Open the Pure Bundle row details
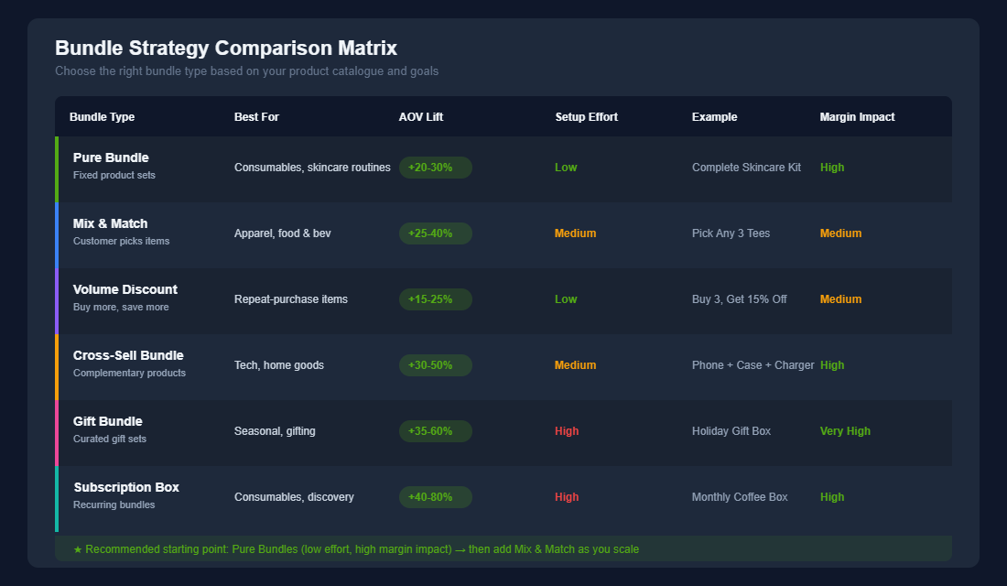The height and width of the screenshot is (586, 1007). click(111, 157)
